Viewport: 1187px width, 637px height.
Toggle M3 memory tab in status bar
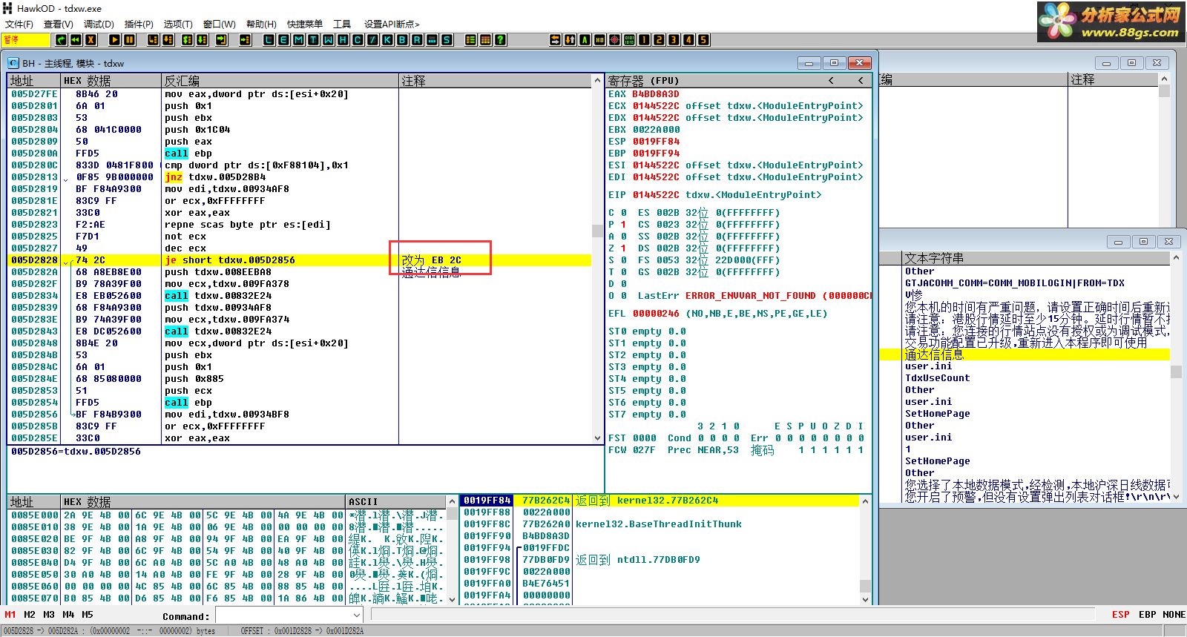pyautogui.click(x=49, y=615)
